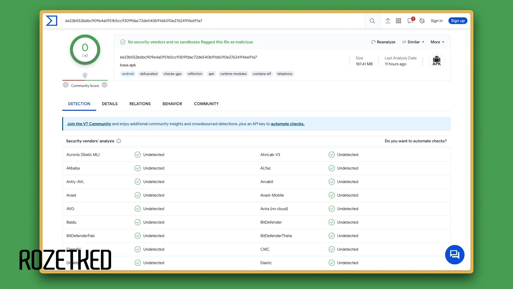This screenshot has width=513, height=289.
Task: Expand the More dropdown
Action: 437,42
